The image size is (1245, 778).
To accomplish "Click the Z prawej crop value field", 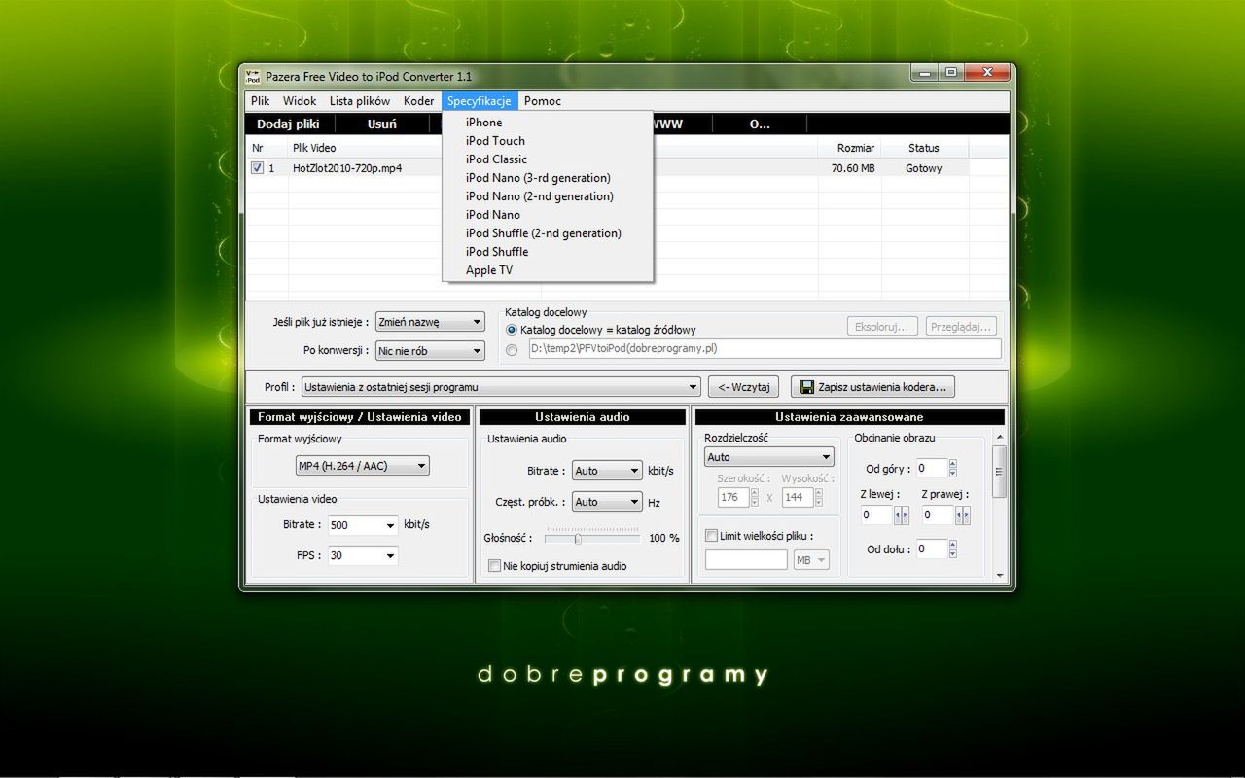I will [938, 515].
